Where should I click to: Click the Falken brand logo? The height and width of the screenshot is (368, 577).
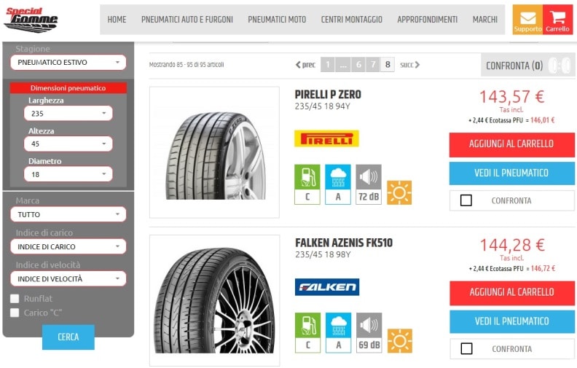click(326, 287)
